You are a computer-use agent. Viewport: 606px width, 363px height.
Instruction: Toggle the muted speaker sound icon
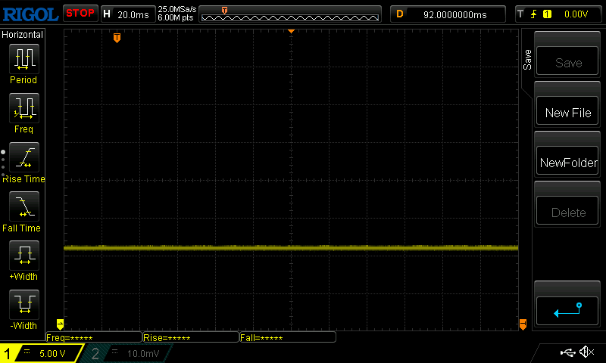click(586, 352)
